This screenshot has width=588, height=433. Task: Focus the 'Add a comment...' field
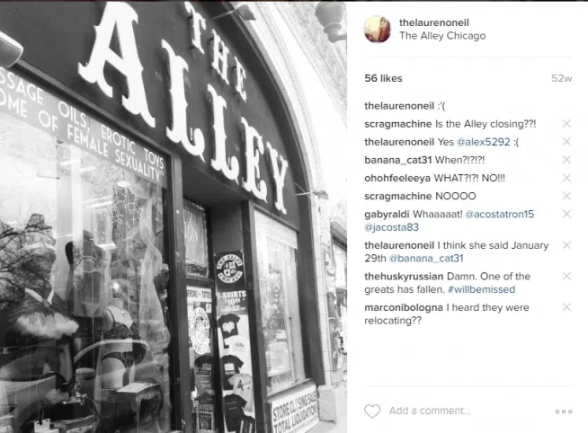pyautogui.click(x=430, y=411)
